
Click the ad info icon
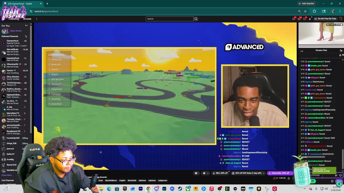342,25
